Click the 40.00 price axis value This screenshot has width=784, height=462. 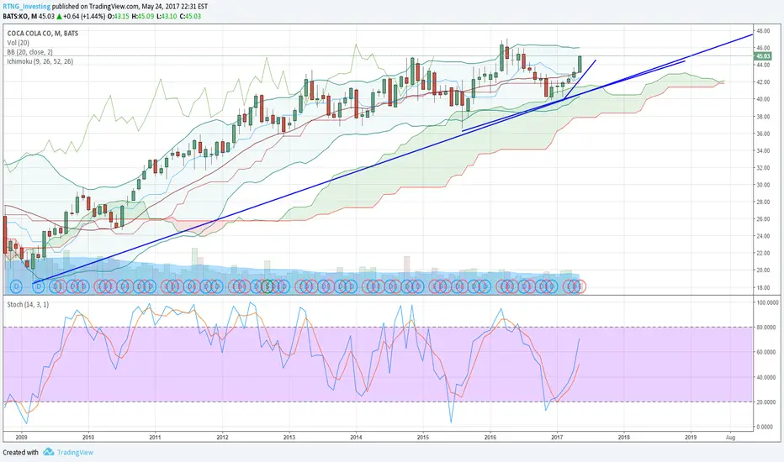pyautogui.click(x=763, y=99)
